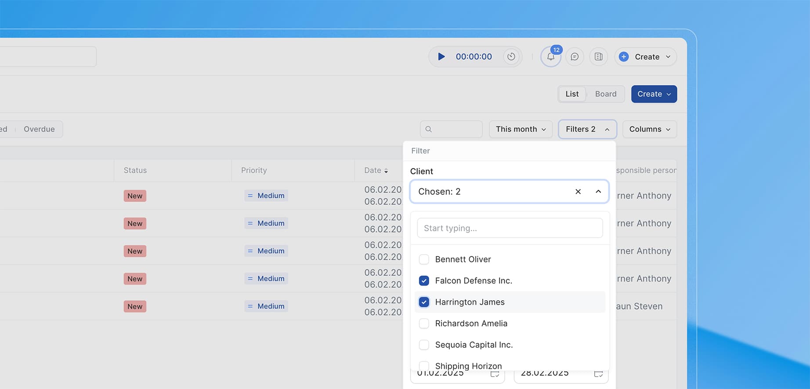Open calendar icon for start date 01.02.2025
Screen dimensions: 810x389
coord(495,374)
